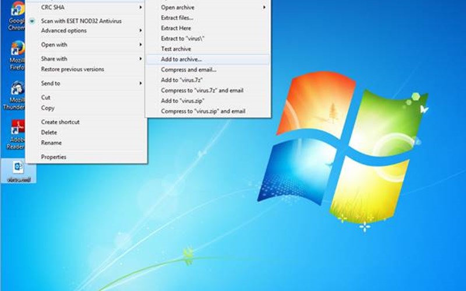Choose Delete from context menu
466x291 pixels.
click(86, 133)
